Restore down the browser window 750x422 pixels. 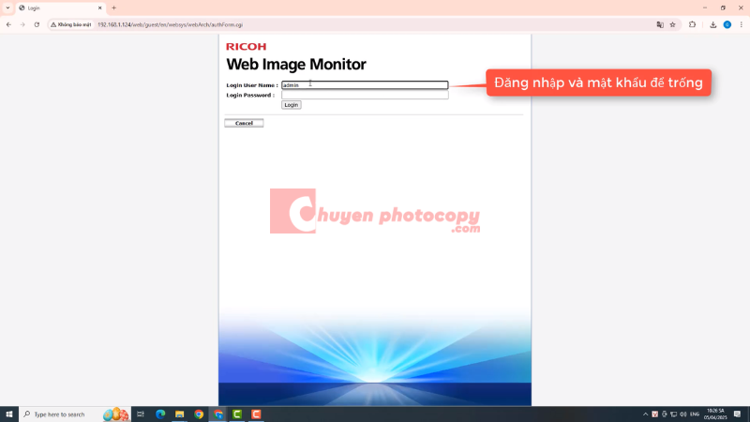coord(723,8)
